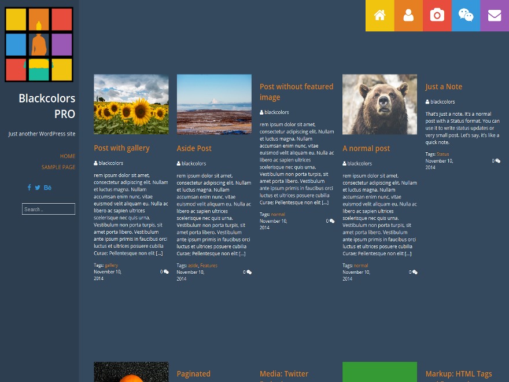
Task: Visit the Facebook icon in the sidebar
Action: click(x=29, y=187)
